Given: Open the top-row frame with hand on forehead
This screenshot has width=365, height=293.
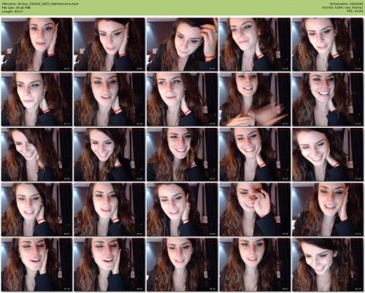Looking at the screenshot, I should pos(182,45).
